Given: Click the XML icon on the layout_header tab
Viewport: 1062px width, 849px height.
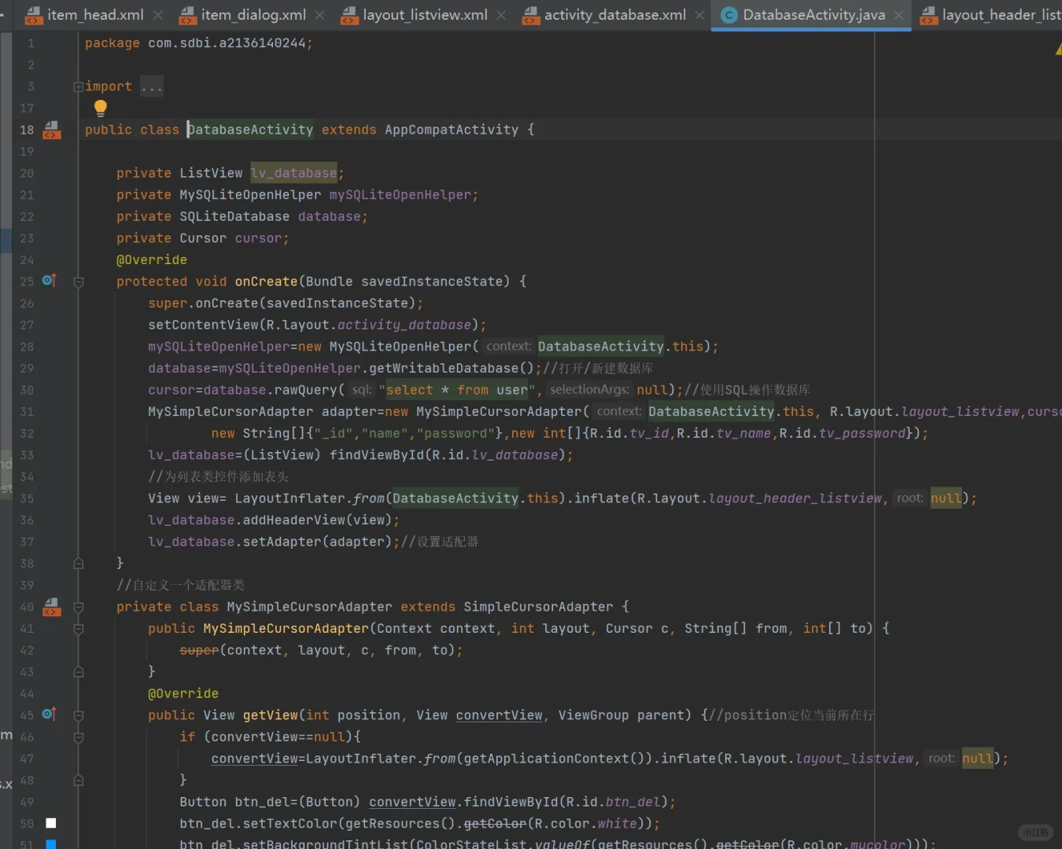Looking at the screenshot, I should (928, 14).
